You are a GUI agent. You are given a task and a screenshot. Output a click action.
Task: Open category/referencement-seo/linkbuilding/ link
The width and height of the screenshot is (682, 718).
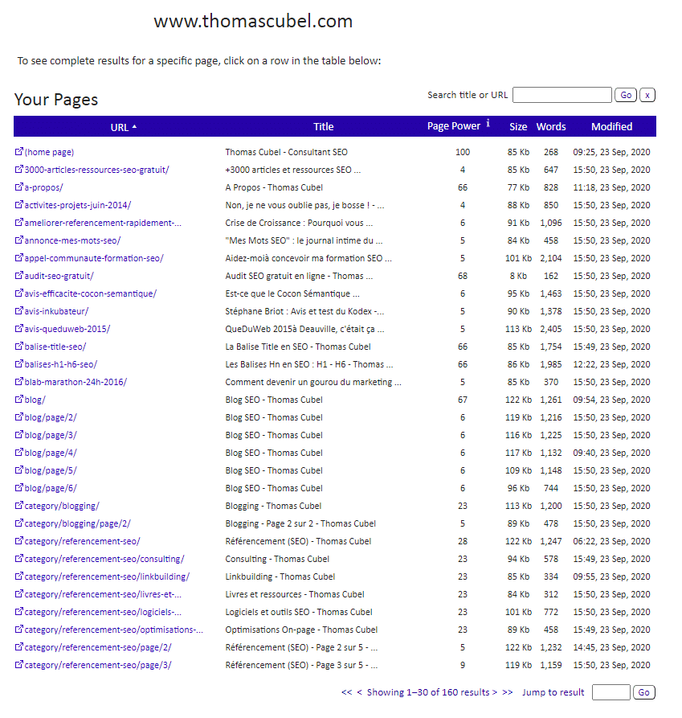(107, 576)
